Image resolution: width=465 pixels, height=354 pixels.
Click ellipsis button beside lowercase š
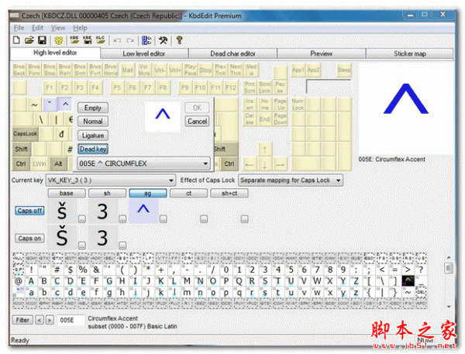[x=82, y=219]
